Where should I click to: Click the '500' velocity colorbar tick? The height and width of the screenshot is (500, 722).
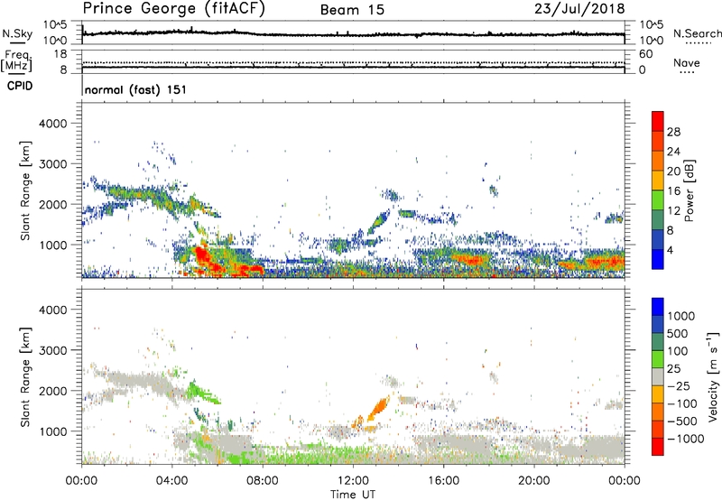click(678, 334)
